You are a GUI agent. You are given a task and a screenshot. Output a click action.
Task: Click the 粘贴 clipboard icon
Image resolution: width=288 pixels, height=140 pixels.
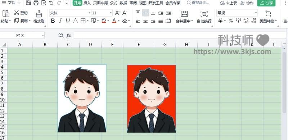tap(6, 14)
